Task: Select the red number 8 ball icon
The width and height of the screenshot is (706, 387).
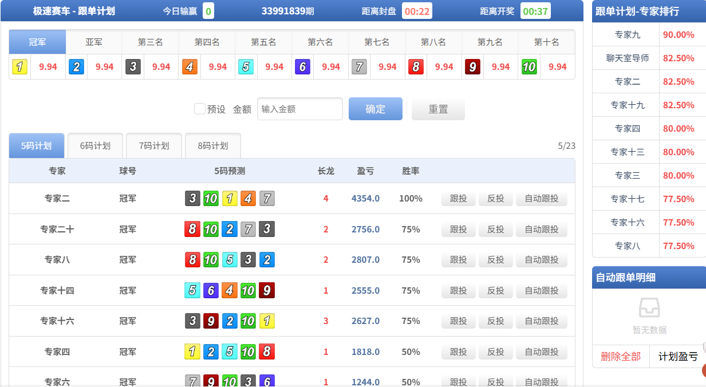Action: click(x=416, y=67)
